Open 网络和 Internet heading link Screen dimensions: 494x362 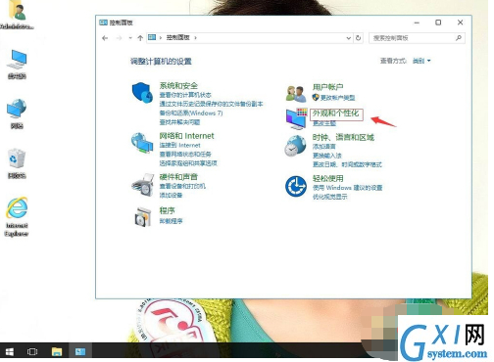click(x=186, y=136)
